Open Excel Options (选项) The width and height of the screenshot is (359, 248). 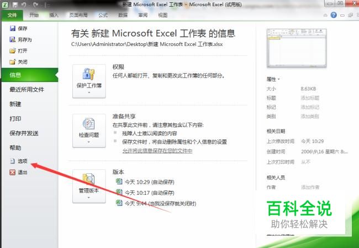tap(19, 161)
